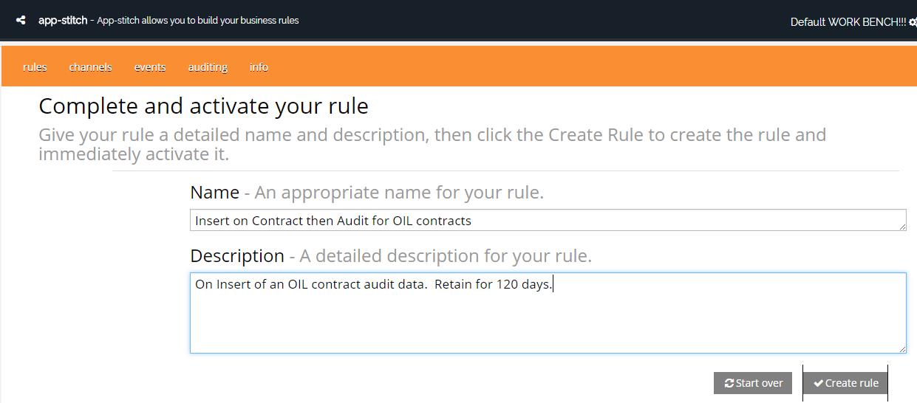Click the Default WORK BENCH!!! label
Viewport: 917px width, 403px height.
tap(848, 22)
